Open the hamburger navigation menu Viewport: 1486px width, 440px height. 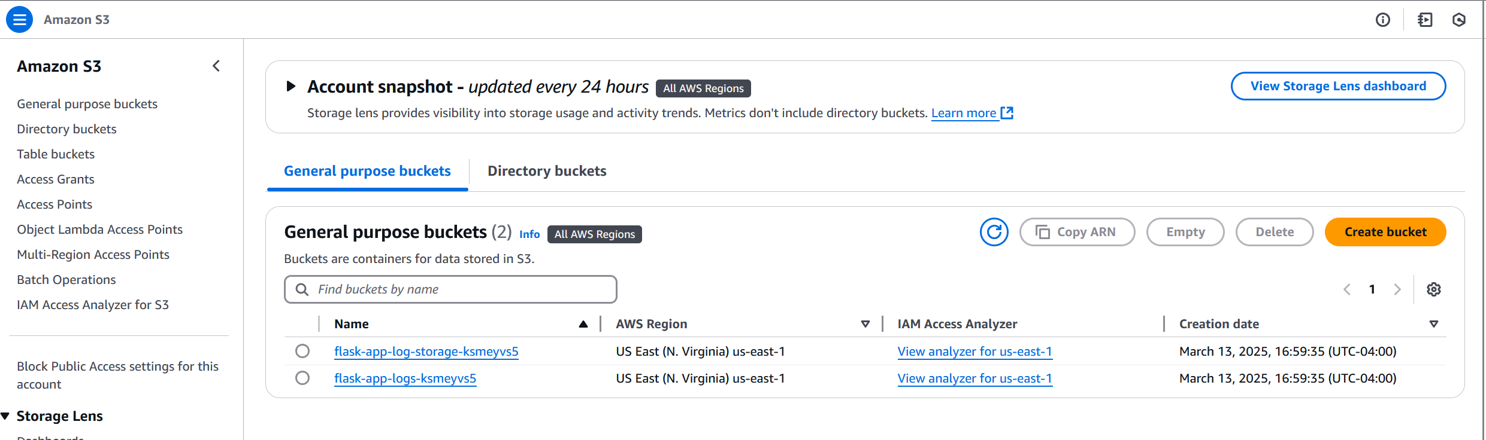19,20
